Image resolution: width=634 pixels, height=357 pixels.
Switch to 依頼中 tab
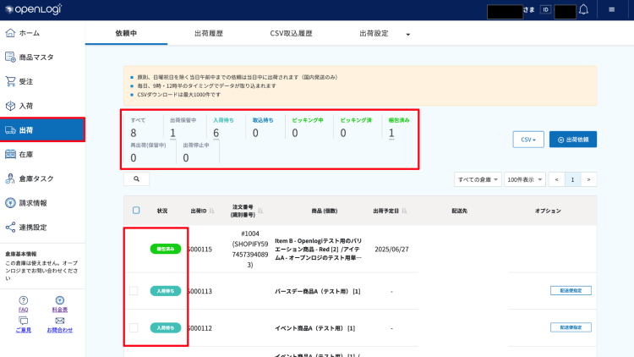pos(126,33)
